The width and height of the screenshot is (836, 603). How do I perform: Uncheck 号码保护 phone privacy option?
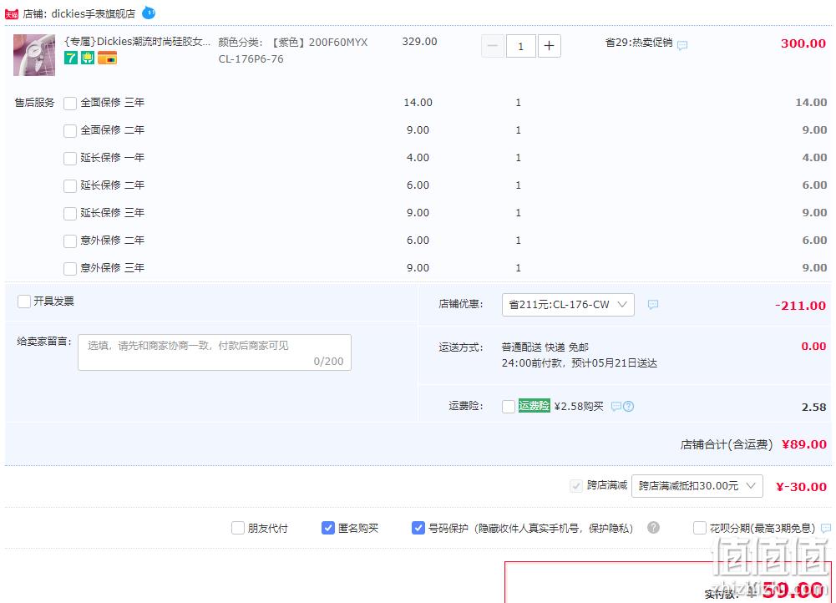point(418,528)
